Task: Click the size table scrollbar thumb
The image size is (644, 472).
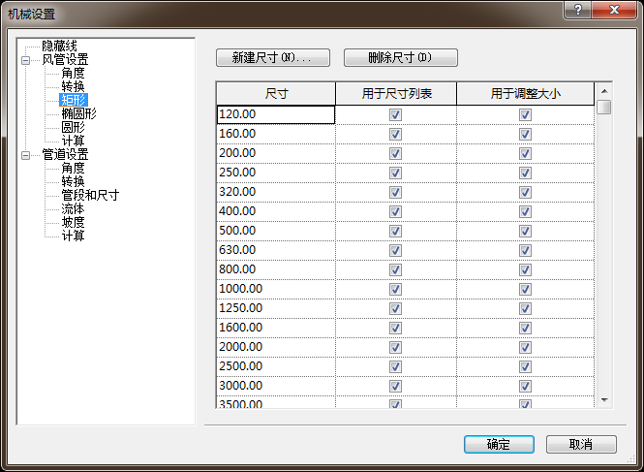Action: coord(604,107)
